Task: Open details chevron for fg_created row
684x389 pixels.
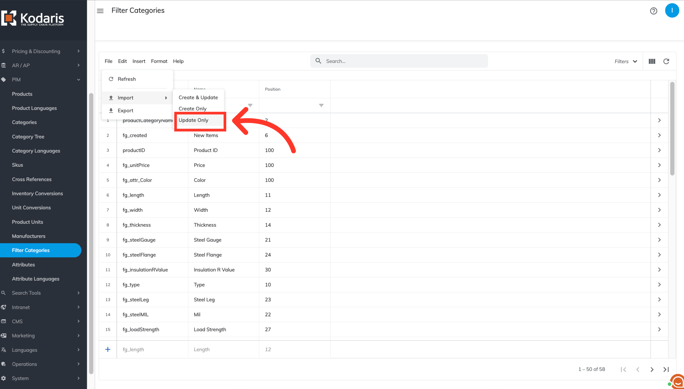Action: pyautogui.click(x=659, y=135)
